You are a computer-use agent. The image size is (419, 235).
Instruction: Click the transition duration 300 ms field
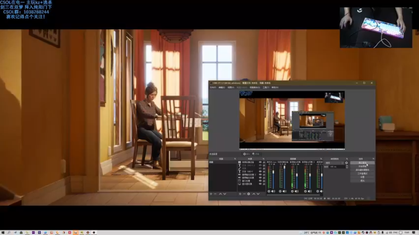pos(337,167)
